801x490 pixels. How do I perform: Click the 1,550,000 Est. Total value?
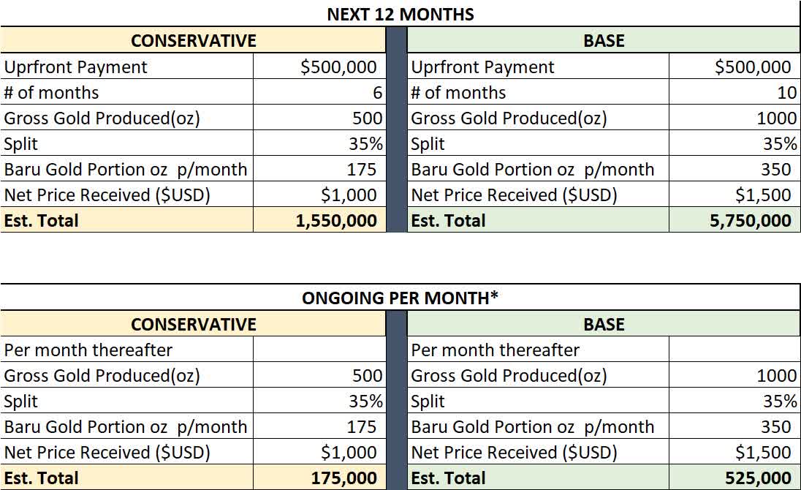click(336, 220)
